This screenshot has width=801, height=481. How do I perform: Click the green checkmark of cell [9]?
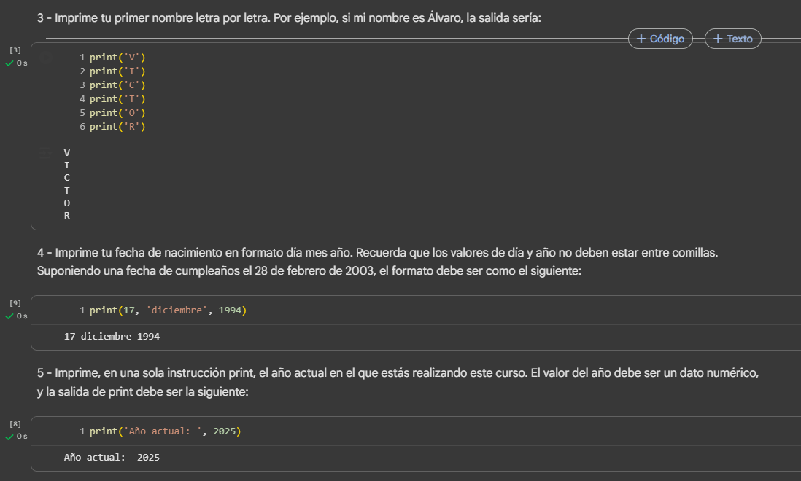point(9,316)
